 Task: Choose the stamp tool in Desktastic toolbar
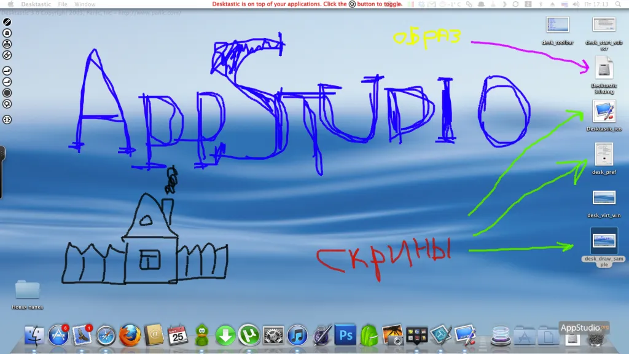[x=7, y=44]
